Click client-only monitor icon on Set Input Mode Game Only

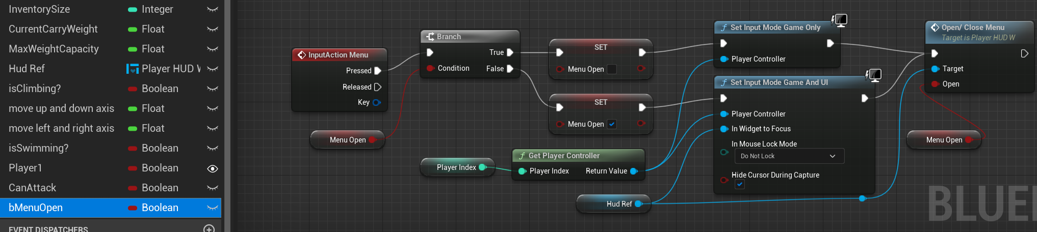(839, 20)
